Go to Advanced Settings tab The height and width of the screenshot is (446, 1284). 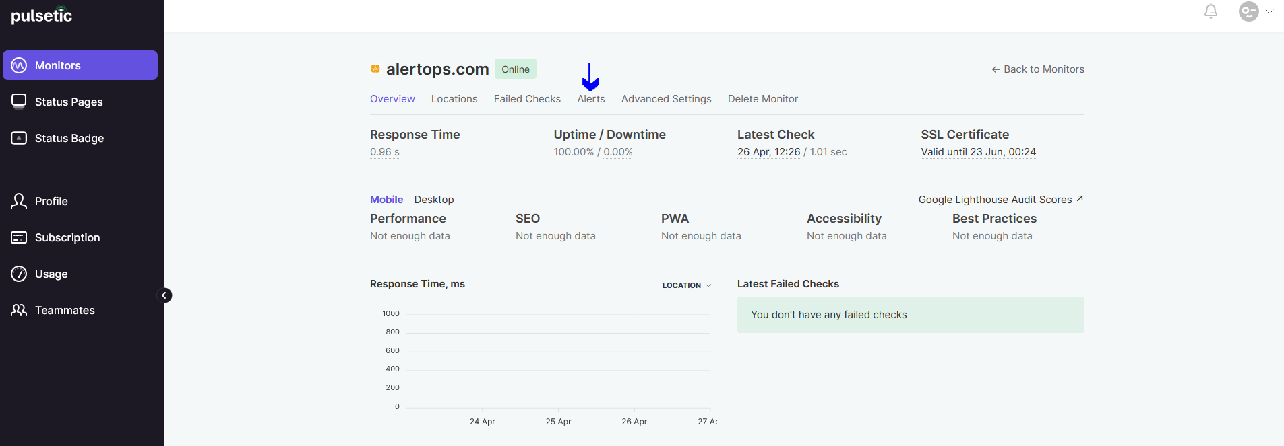666,99
